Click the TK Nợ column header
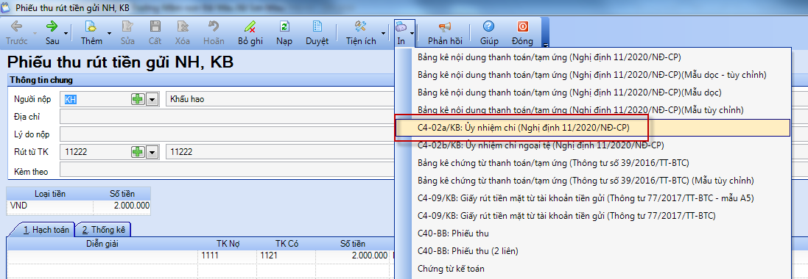 click(x=228, y=244)
